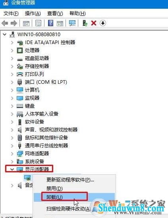Open the 查看(V) menu
This screenshot has height=218, width=168.
pos(55,14)
